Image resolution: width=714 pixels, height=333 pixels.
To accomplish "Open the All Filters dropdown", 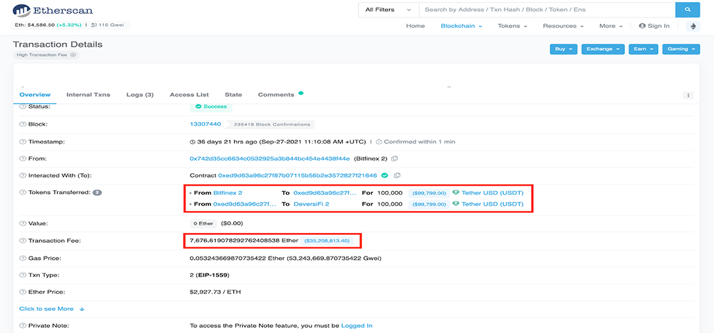I will (389, 10).
